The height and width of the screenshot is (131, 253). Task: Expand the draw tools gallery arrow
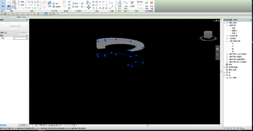[x=40, y=8]
